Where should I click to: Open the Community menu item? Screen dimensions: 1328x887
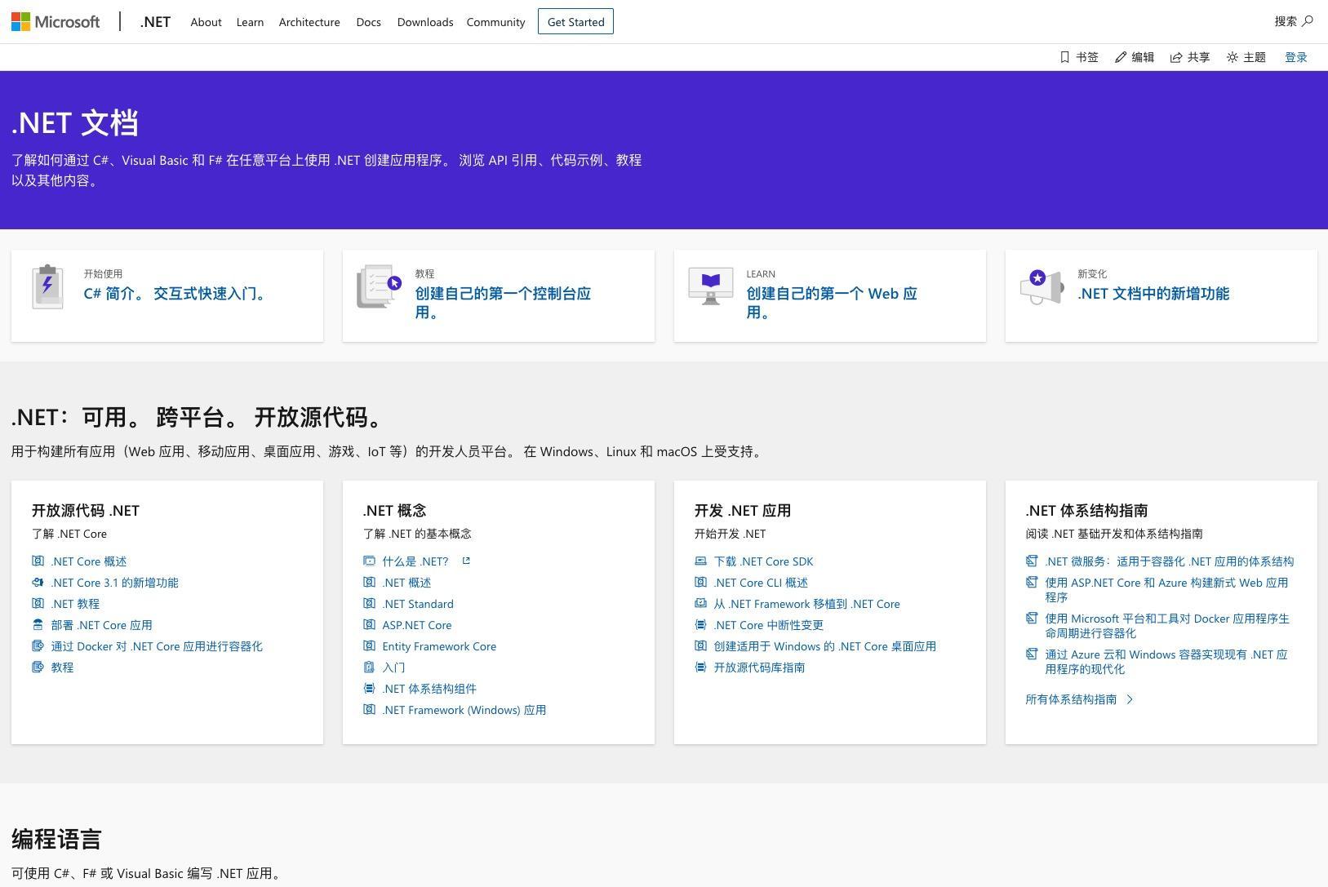point(495,22)
